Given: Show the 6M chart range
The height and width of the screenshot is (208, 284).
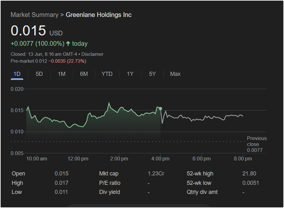Looking at the screenshot, I should pyautogui.click(x=84, y=74).
